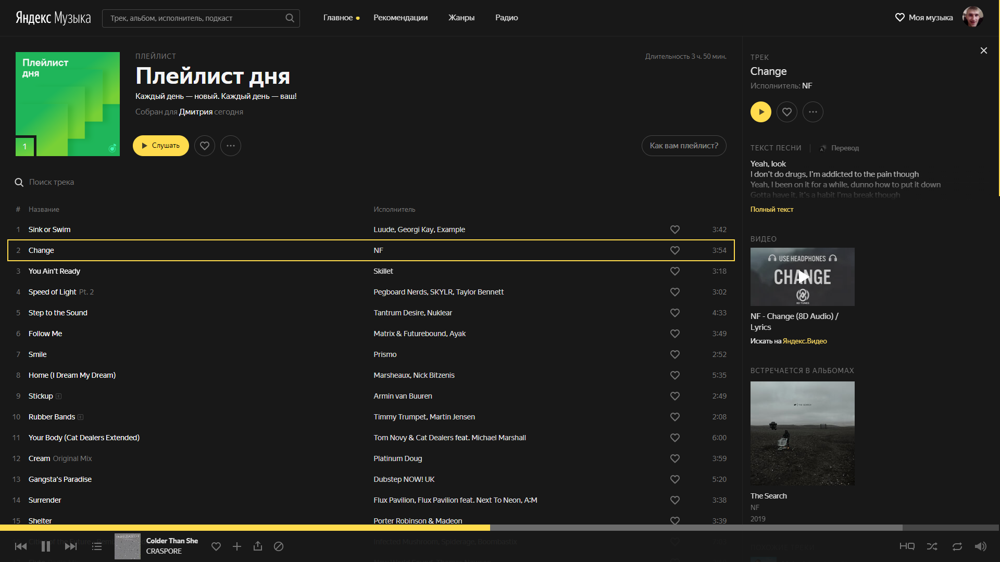Open Рекомендации tab

click(x=401, y=18)
